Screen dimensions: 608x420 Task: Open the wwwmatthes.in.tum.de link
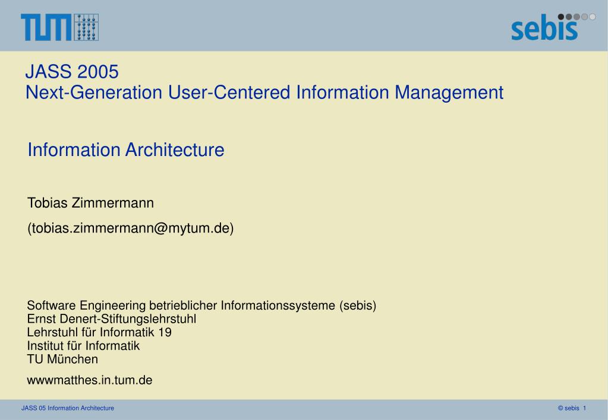[x=90, y=380]
